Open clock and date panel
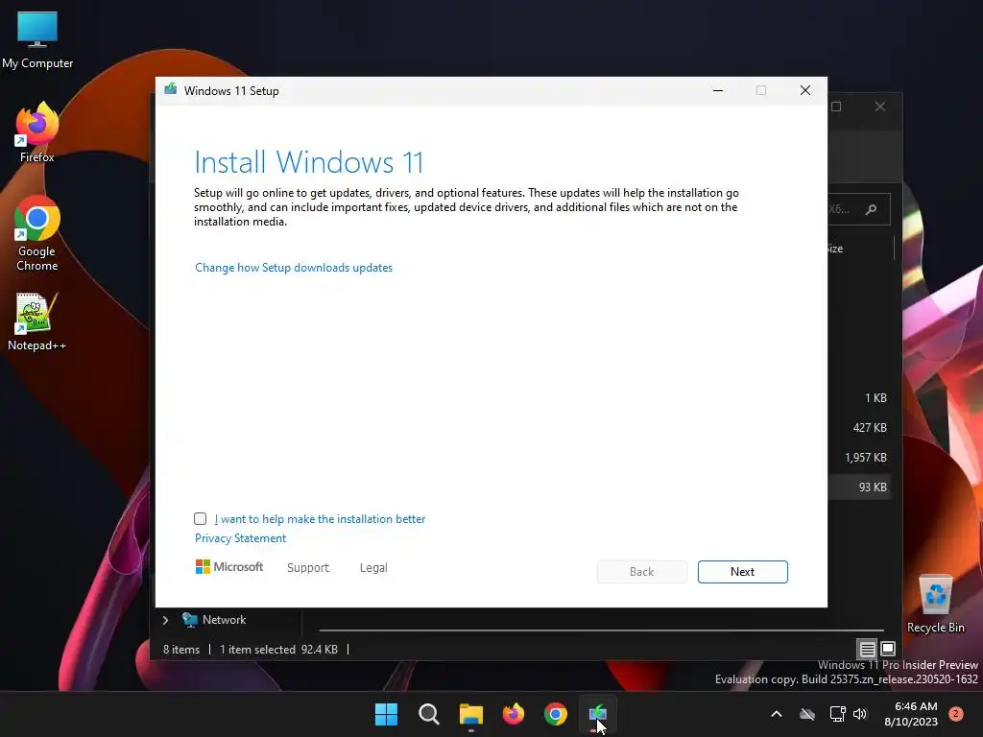Image resolution: width=983 pixels, height=737 pixels. click(911, 714)
